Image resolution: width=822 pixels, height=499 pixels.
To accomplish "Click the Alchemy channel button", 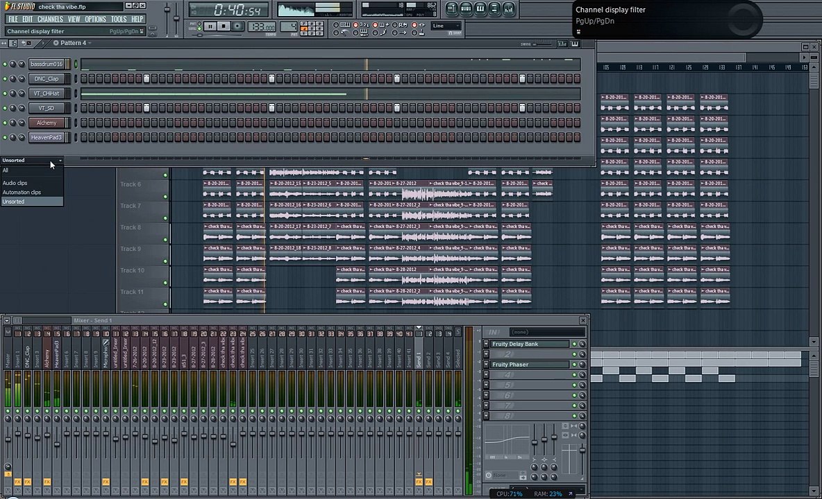I will click(47, 123).
